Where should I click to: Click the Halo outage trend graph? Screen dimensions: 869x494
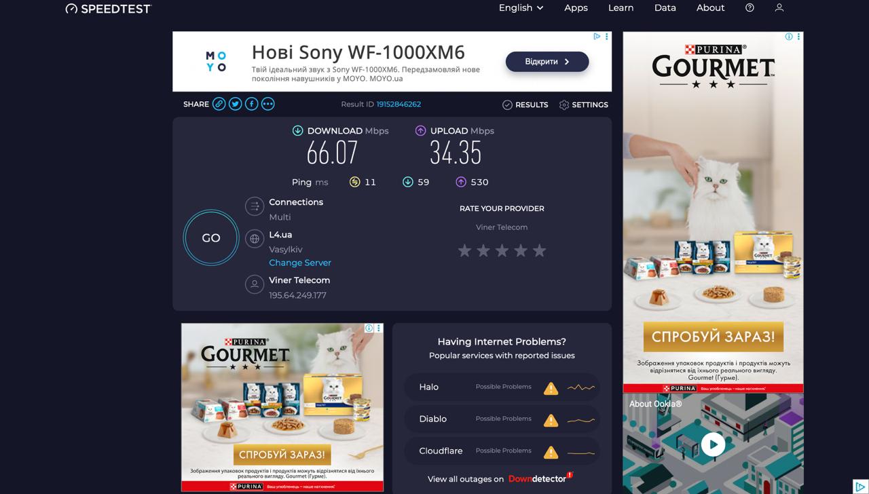coord(581,387)
